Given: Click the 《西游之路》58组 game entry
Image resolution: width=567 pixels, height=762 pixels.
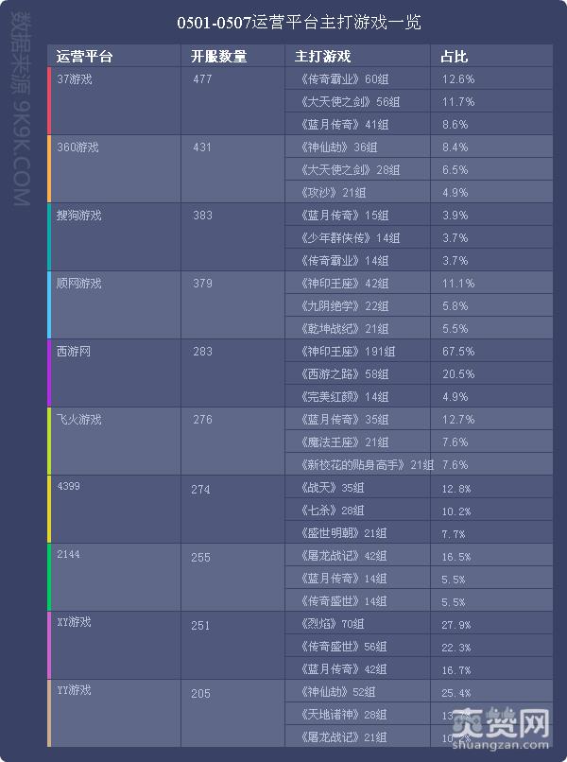Looking at the screenshot, I should (344, 374).
